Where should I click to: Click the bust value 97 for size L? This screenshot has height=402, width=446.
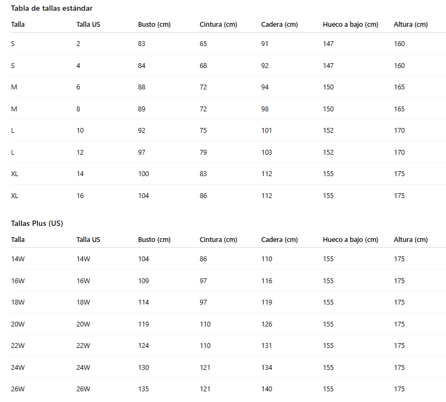tap(142, 153)
